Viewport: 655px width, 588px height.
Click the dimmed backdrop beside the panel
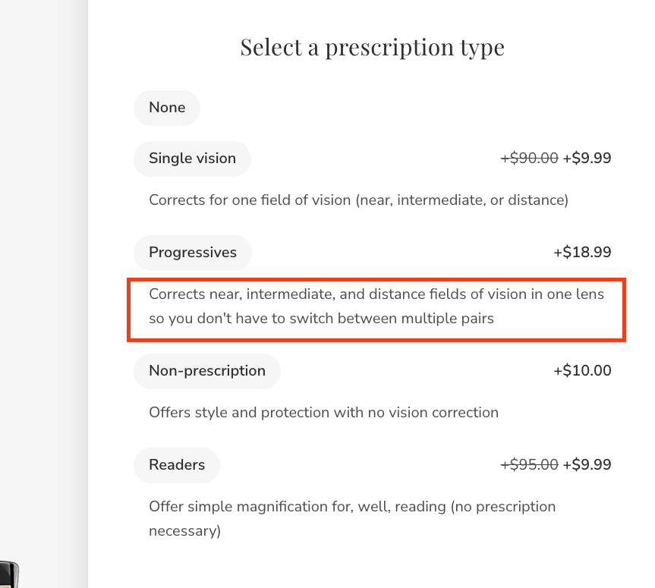pos(44,272)
